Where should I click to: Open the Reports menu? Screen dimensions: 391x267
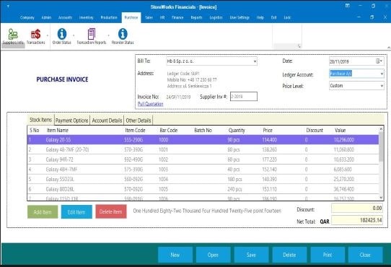point(196,17)
